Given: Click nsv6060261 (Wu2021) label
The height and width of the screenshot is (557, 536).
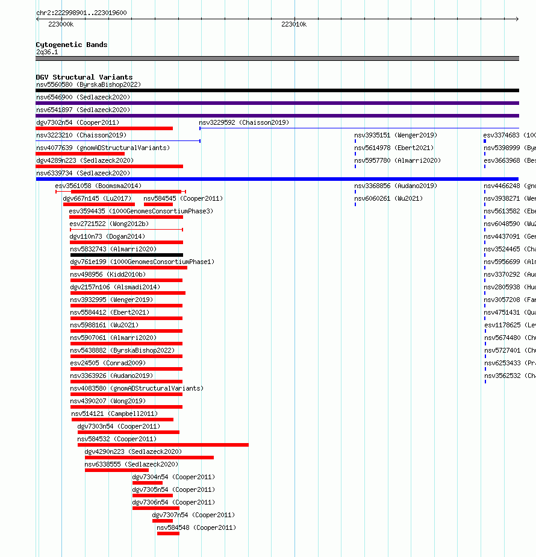Looking at the screenshot, I should 388,198.
